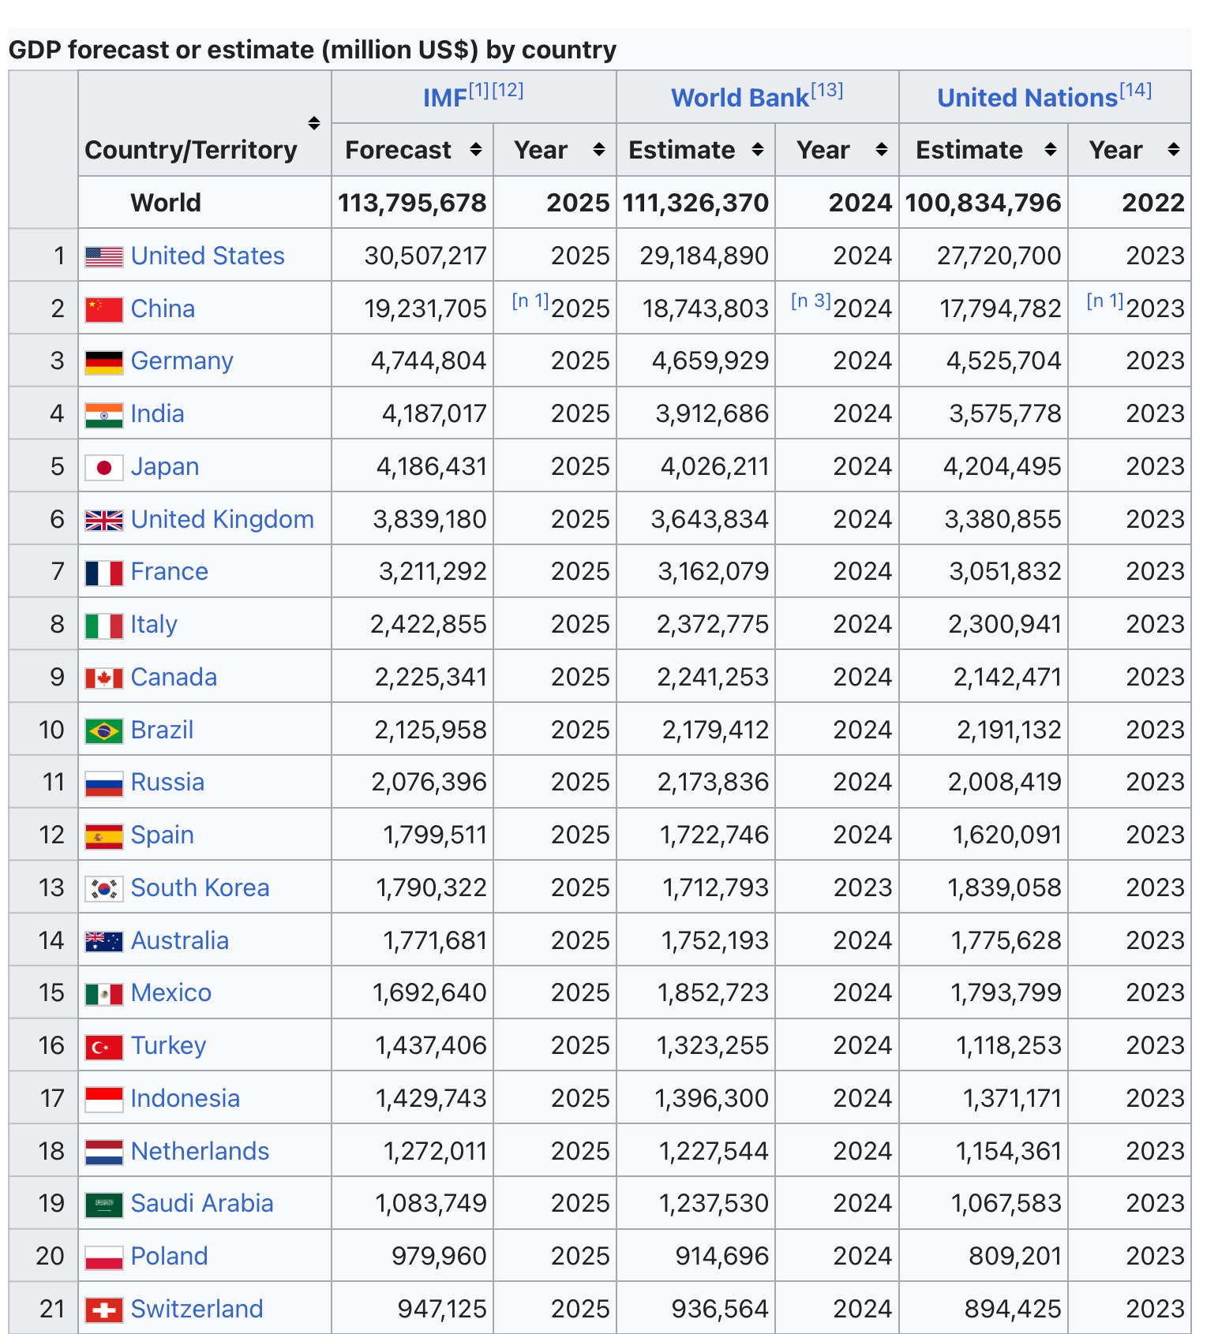This screenshot has height=1334, width=1218.
Task: Click the Poland flag icon
Action: point(104,1257)
